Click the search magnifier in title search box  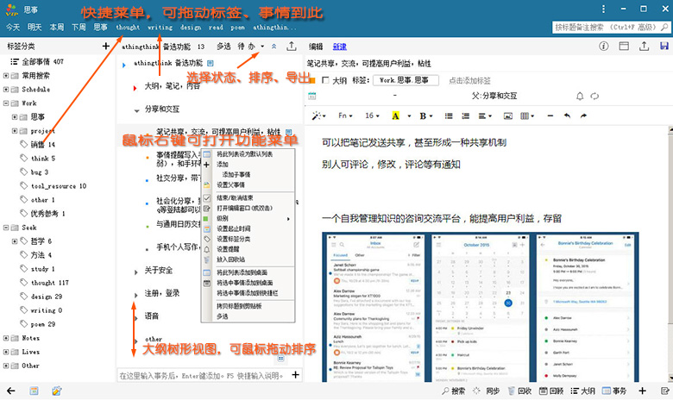pos(664,27)
